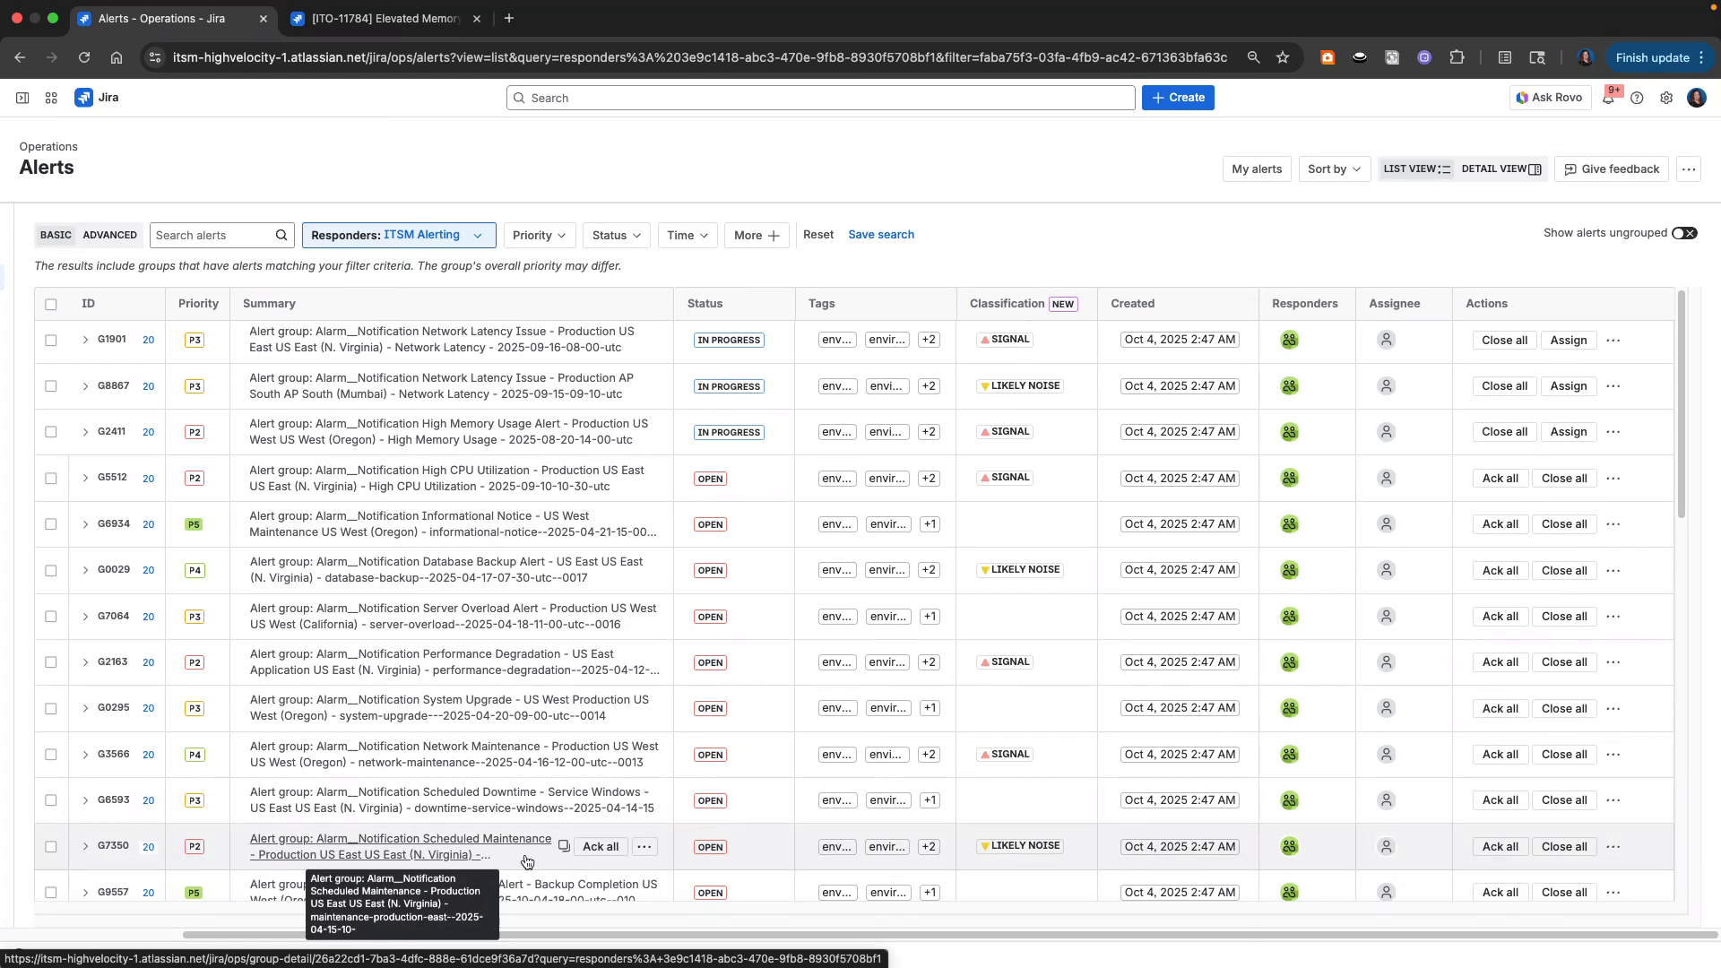Click the magnifier icon in Search alerts field
The image size is (1721, 968).
[281, 235]
